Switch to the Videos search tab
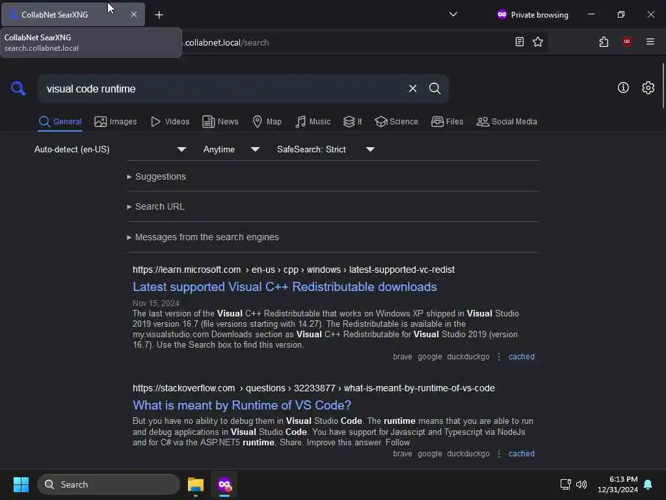Viewport: 666px width, 500px height. [x=170, y=122]
